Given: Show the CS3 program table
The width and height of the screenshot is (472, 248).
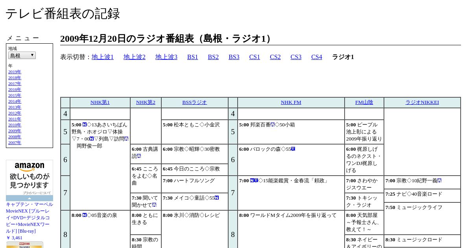Looking at the screenshot, I should coord(296,57).
